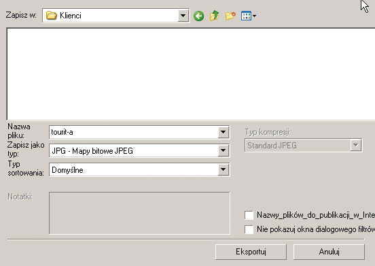375x266 pixels.
Task: Expand the Zapisz w location dropdown arrow
Action: click(183, 16)
